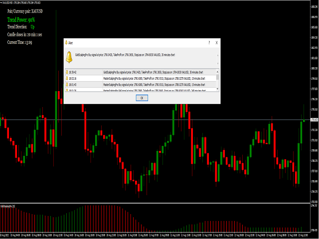Click the XAUUSD chart title arrow at top-left
This screenshot has height=239, width=319.
[1, 2]
